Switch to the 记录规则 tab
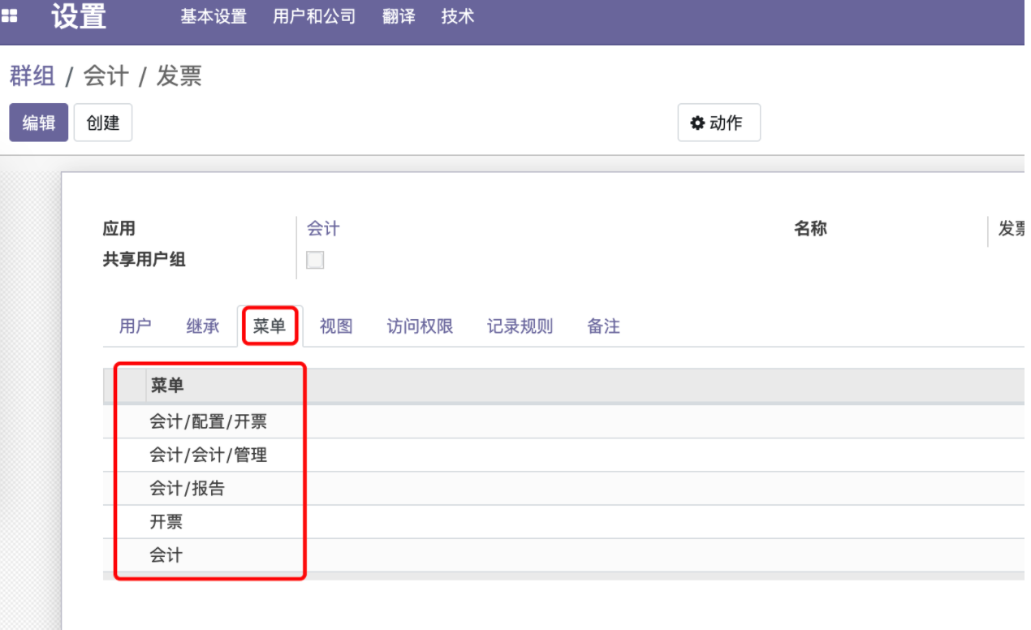Image resolution: width=1031 pixels, height=630 pixels. coord(520,326)
